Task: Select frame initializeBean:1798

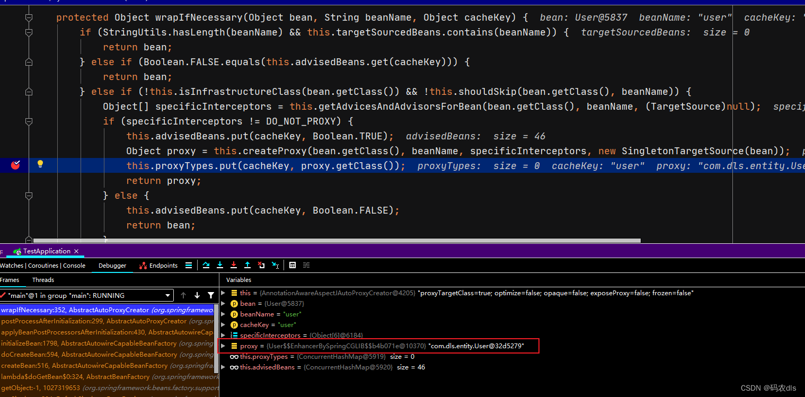Action: click(107, 343)
